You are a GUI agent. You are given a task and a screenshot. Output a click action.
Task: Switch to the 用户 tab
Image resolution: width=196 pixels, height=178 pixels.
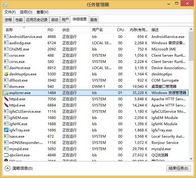[x=65, y=20]
